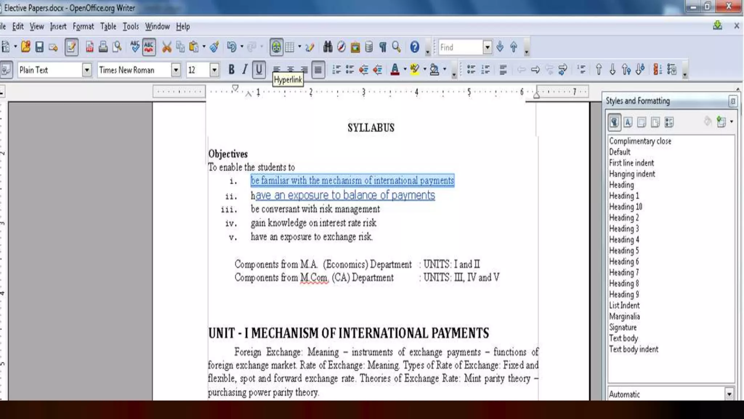Click the Cut scissors icon
This screenshot has width=744, height=419.
(x=166, y=47)
